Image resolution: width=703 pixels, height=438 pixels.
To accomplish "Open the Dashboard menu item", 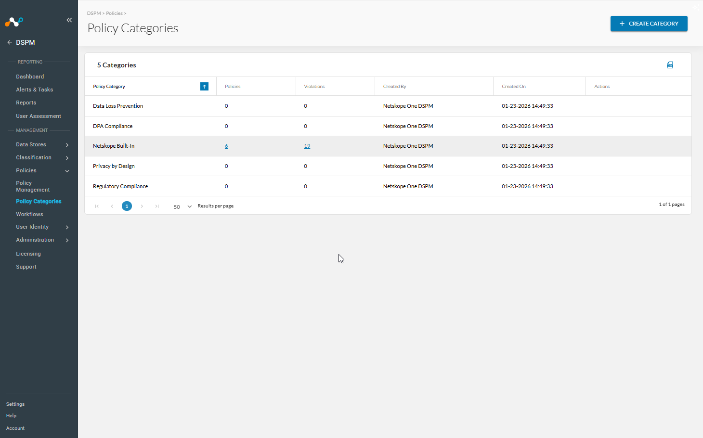I will click(30, 77).
